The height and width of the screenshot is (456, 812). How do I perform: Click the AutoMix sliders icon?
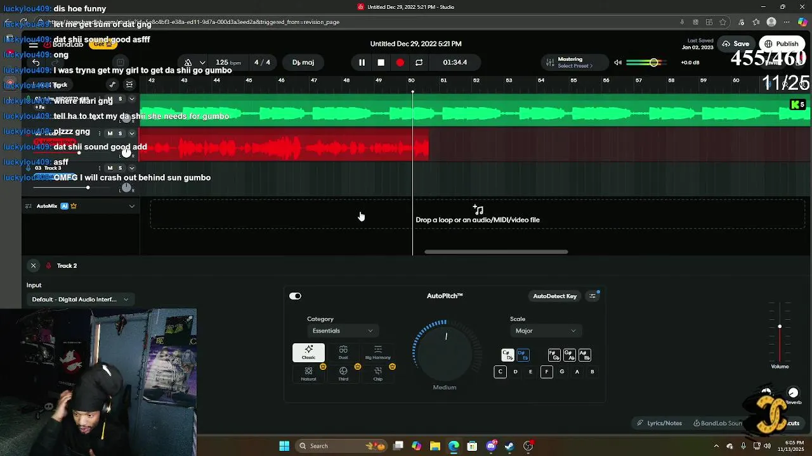28,206
